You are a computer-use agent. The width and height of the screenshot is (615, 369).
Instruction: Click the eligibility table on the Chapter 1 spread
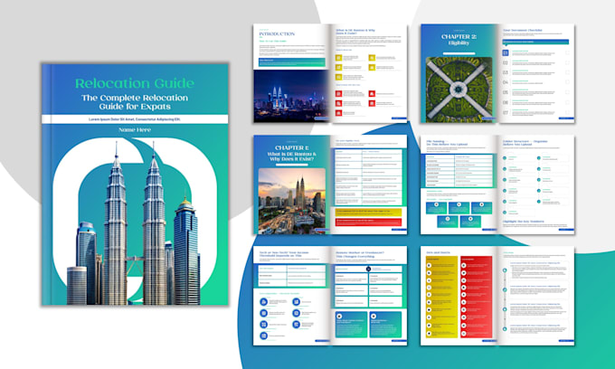(x=368, y=177)
